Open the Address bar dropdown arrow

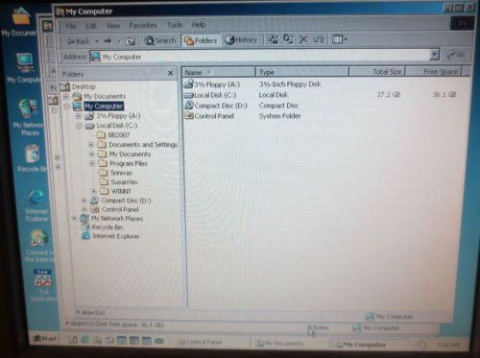tap(434, 55)
